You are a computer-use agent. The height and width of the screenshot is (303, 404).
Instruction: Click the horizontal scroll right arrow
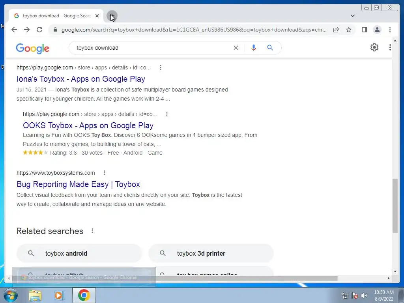389,278
